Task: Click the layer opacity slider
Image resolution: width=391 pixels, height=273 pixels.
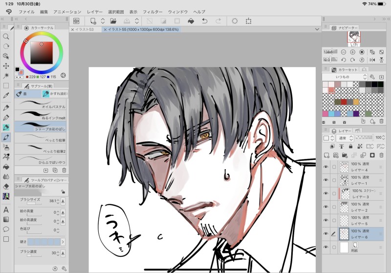Action: pos(364,137)
